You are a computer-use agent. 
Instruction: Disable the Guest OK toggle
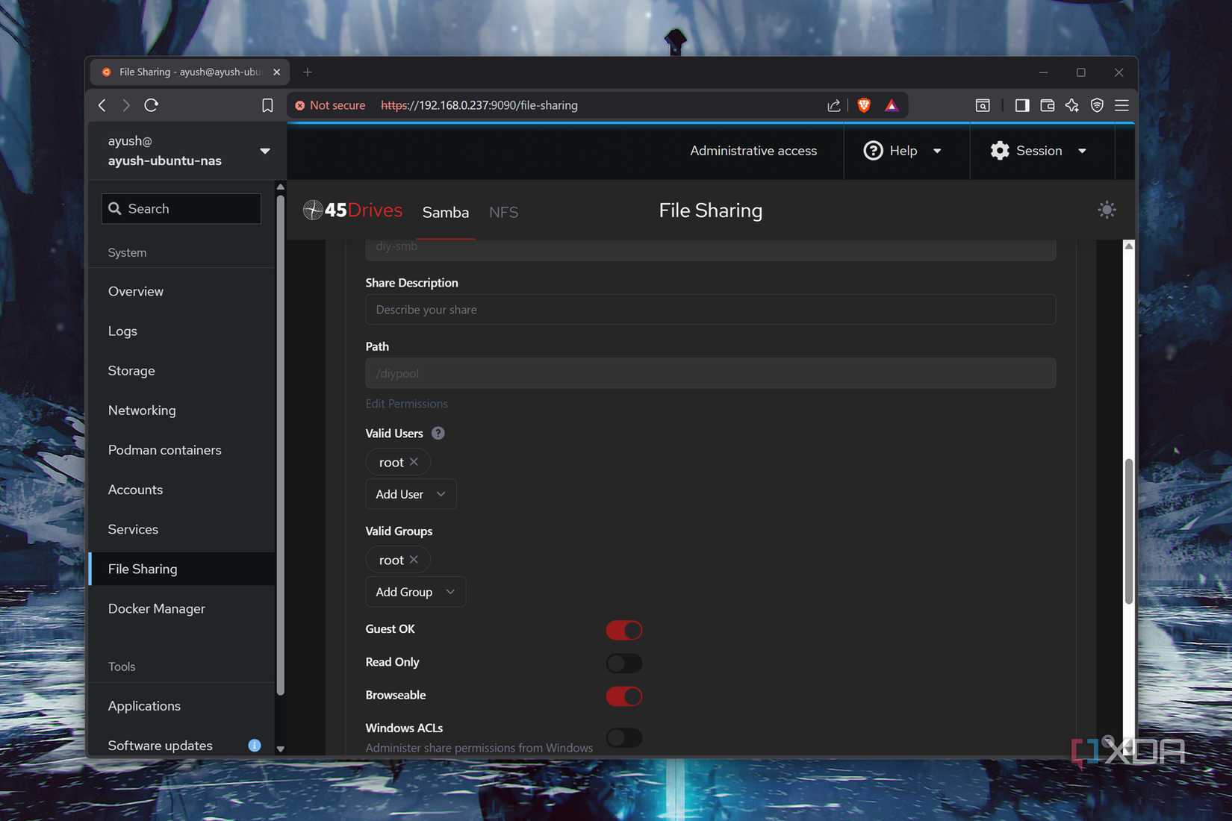click(624, 630)
